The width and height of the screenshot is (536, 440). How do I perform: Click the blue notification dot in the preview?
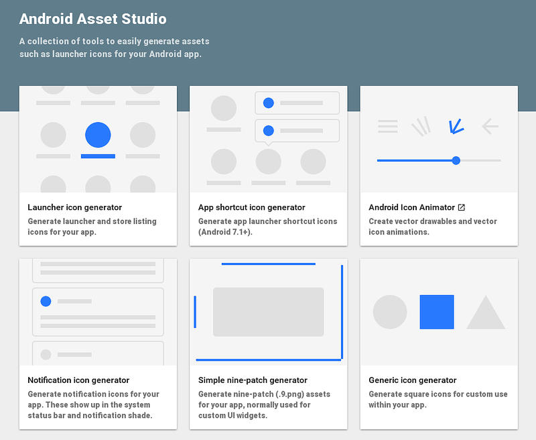(45, 301)
